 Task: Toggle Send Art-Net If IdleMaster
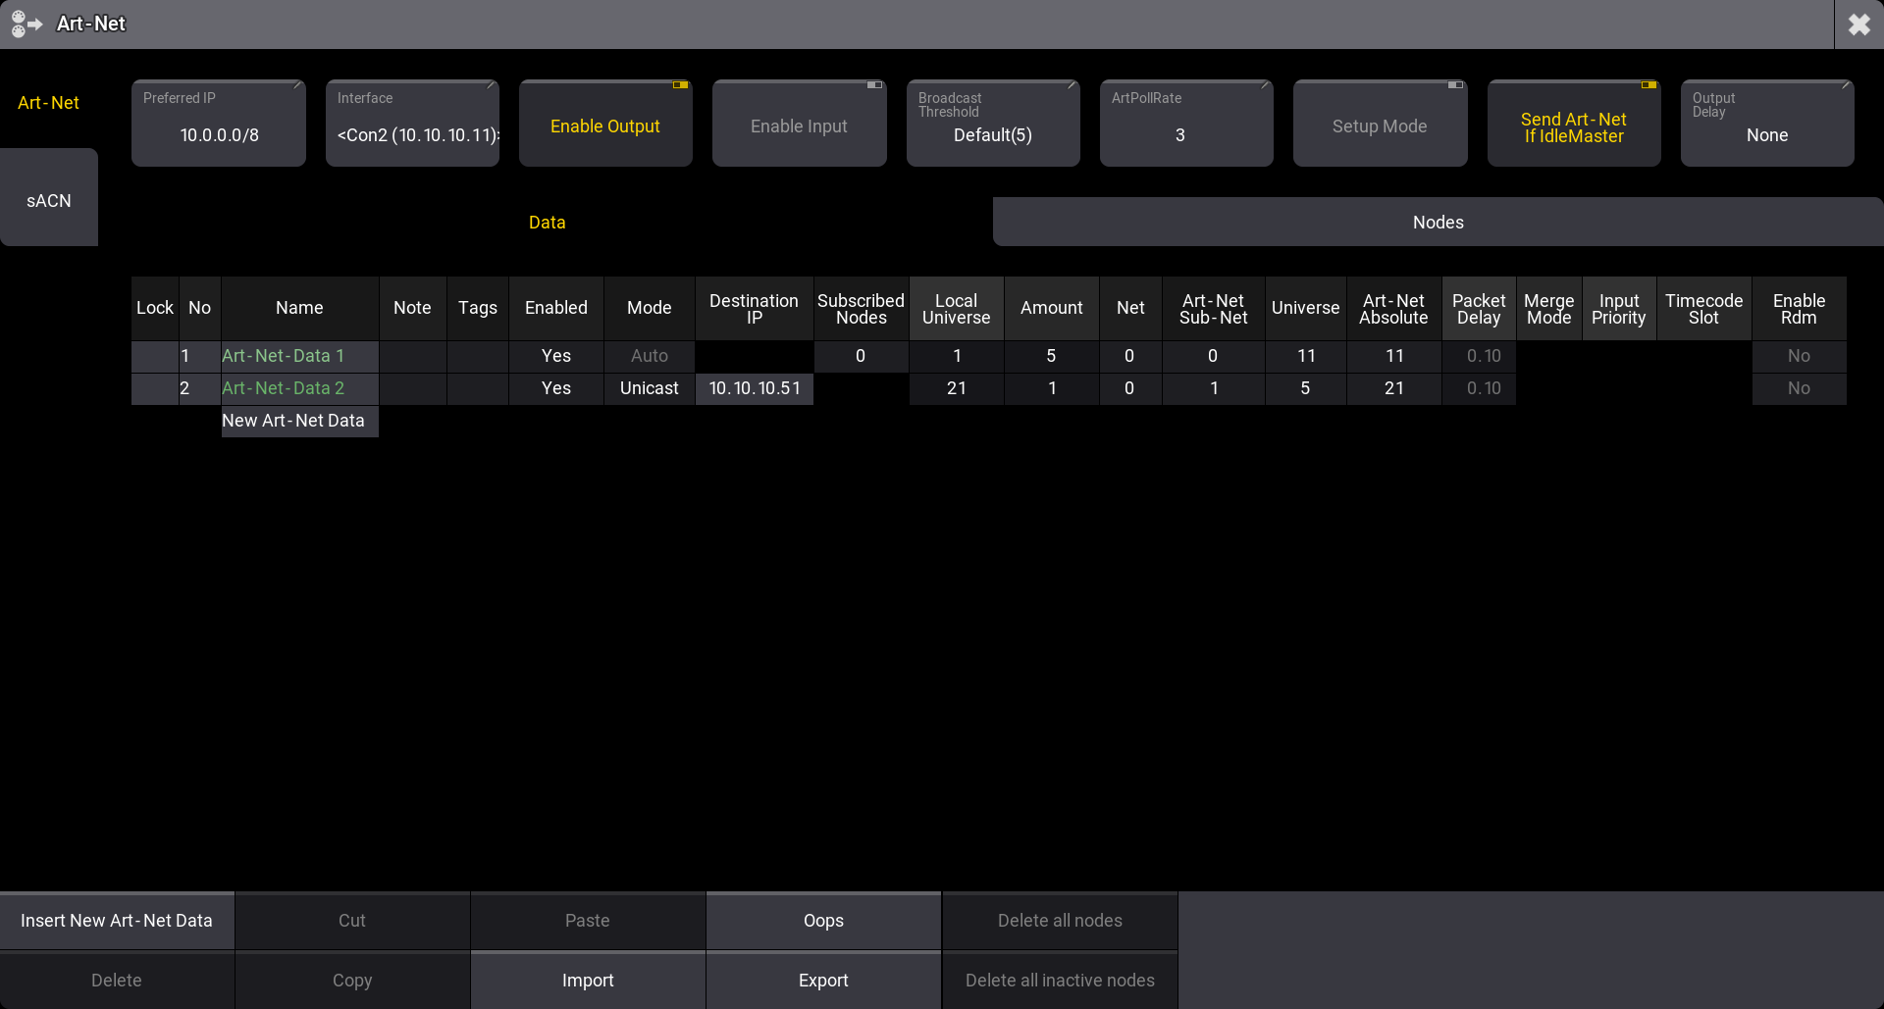1573,125
